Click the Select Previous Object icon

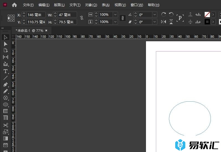198,14
